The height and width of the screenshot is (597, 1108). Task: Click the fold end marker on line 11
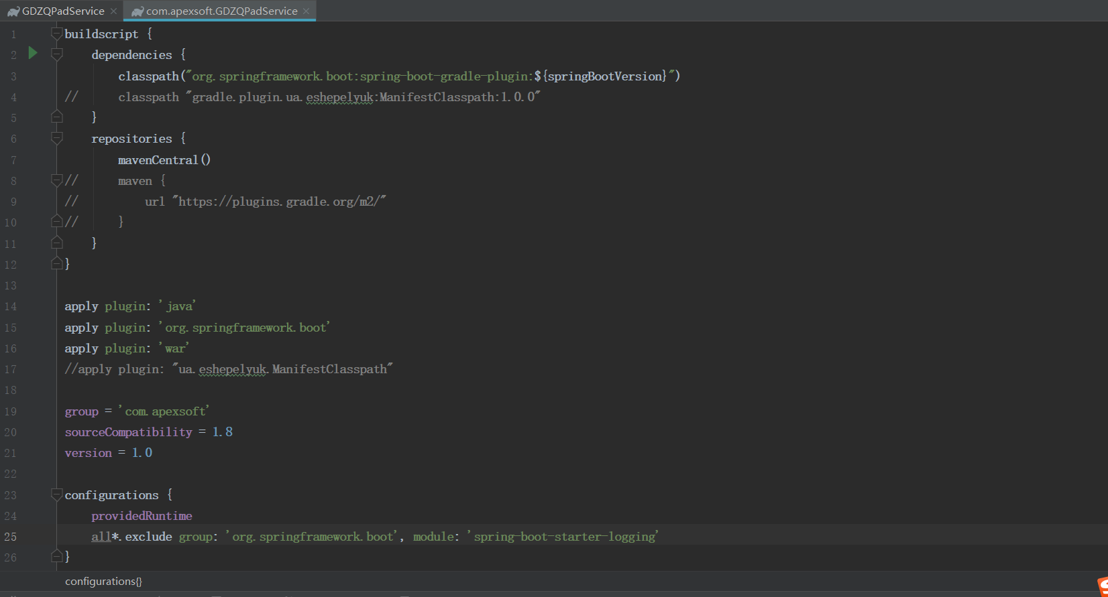tap(57, 243)
